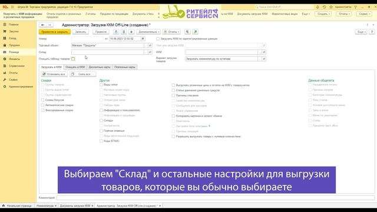Expand the Создать dropdown in top panel
The height and width of the screenshot is (212, 377).
coord(323,14)
